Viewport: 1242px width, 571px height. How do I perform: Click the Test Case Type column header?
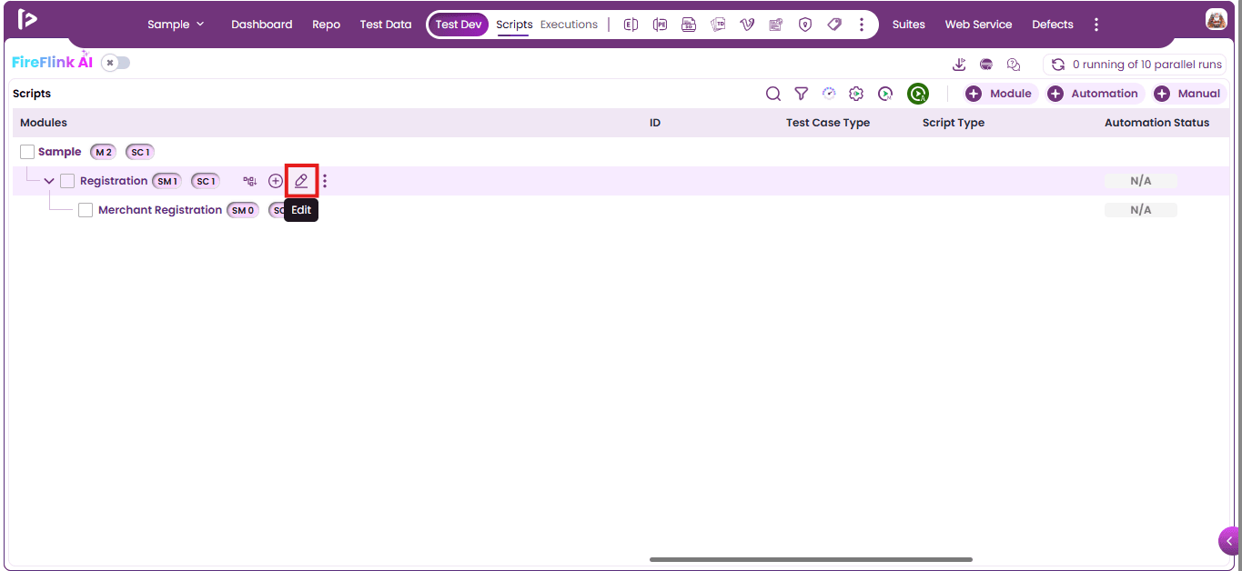(828, 123)
